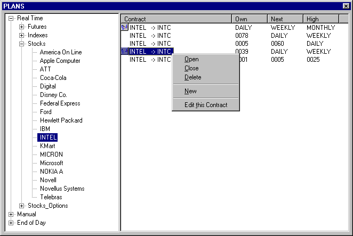Image resolution: width=353 pixels, height=236 pixels.
Task: Select the Stocks_Options label
Action: [48, 206]
